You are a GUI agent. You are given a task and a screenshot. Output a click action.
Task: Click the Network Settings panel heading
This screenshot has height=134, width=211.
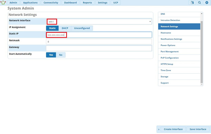click(x=23, y=15)
